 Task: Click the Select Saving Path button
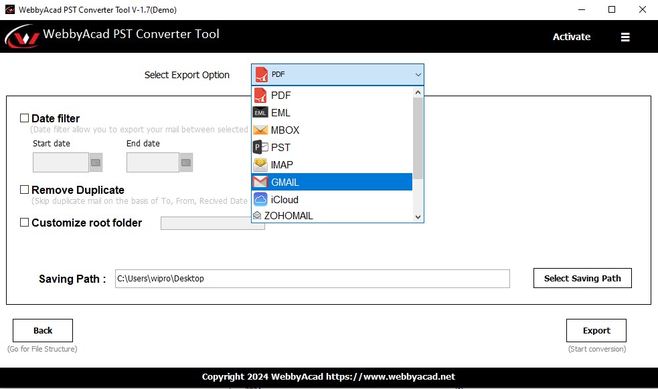click(x=582, y=278)
